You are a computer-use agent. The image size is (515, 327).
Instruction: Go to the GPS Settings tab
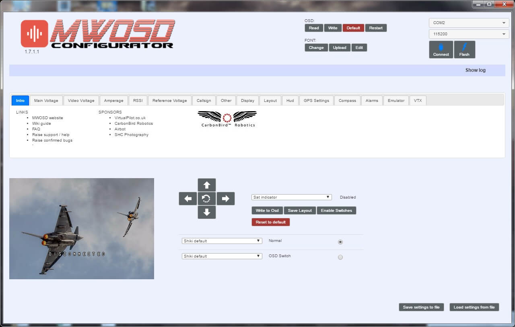click(x=316, y=100)
